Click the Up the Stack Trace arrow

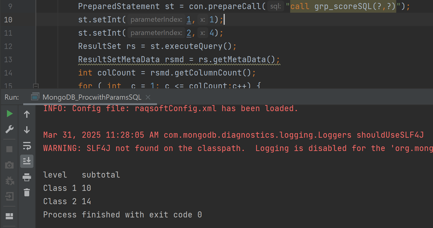click(x=27, y=114)
